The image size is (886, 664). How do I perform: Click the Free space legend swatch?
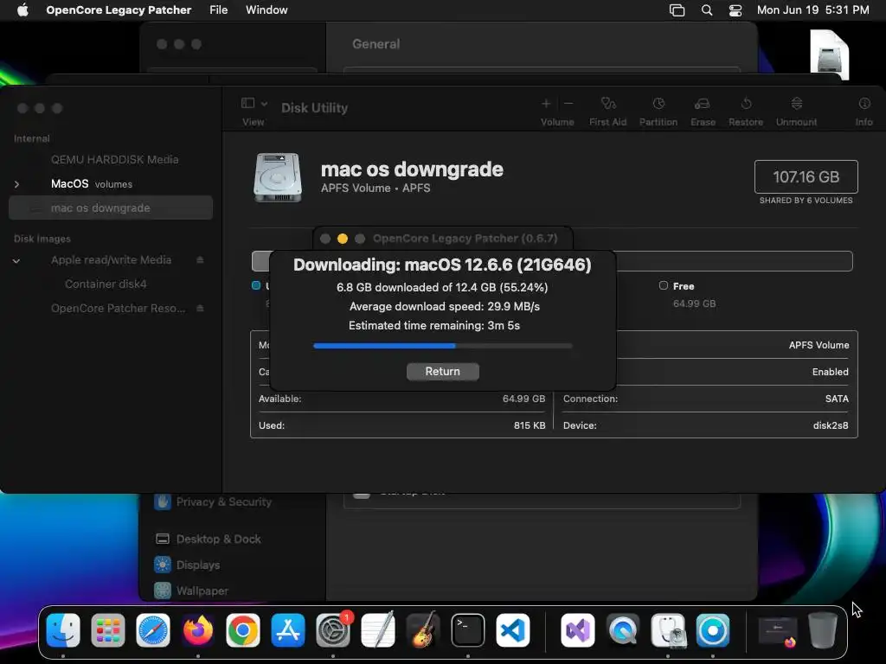664,285
